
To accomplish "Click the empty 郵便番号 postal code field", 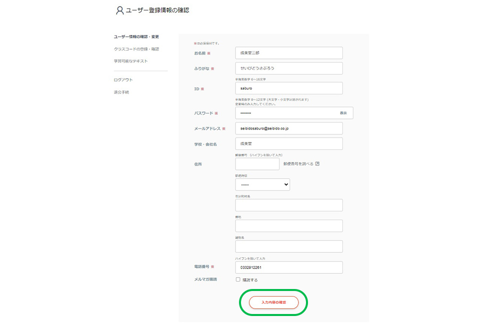I will pos(257,163).
